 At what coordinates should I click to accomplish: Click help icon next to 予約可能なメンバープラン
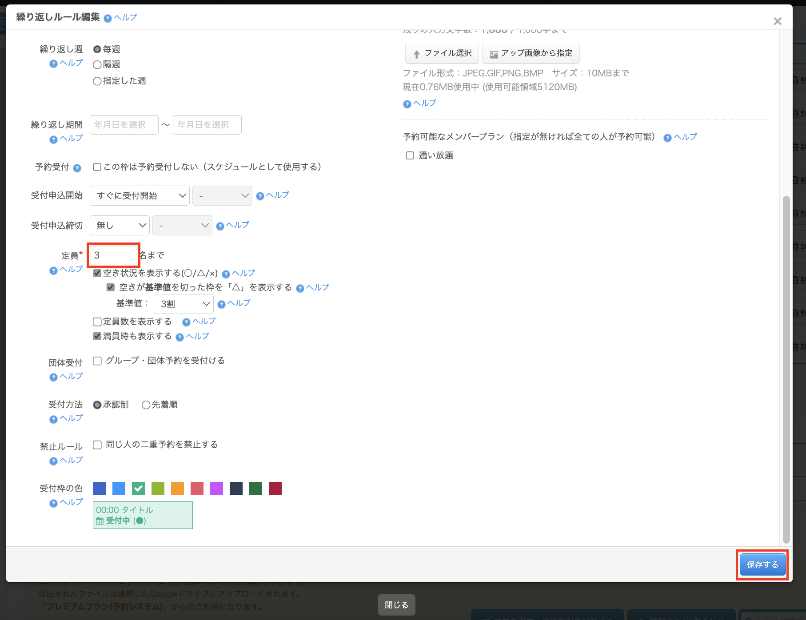point(667,138)
